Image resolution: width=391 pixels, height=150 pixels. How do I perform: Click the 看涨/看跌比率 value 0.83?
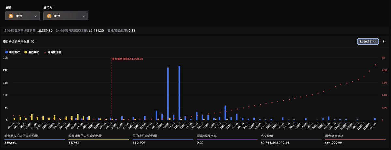coord(132,30)
